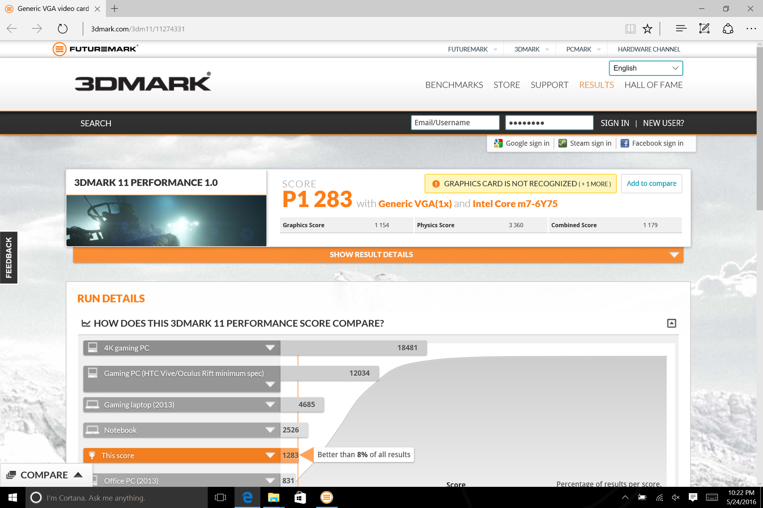The height and width of the screenshot is (508, 763).
Task: Close the Generic VGA video card tab
Action: [x=97, y=8]
